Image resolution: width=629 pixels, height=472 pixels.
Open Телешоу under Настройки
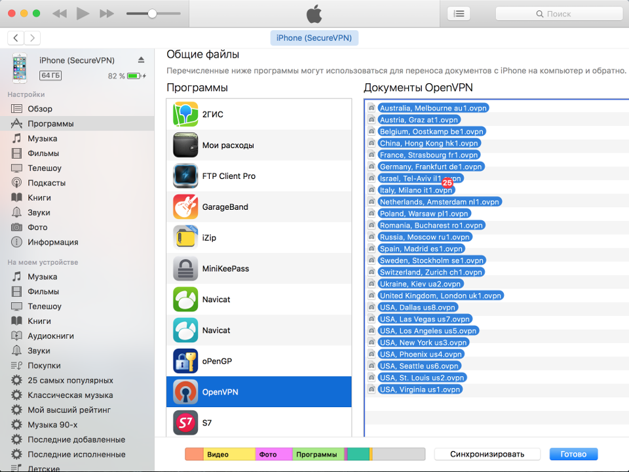[x=77, y=168]
